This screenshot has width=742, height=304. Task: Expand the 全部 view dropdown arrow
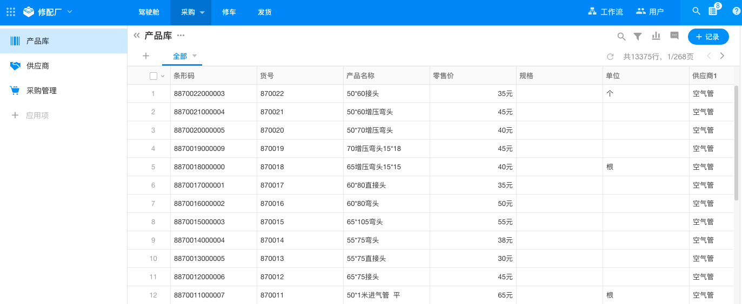pyautogui.click(x=195, y=56)
